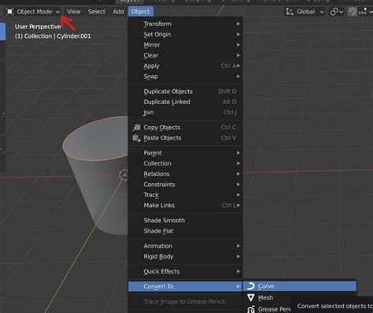This screenshot has width=373, height=313.
Task: Expand the Track submenu
Action: click(186, 195)
